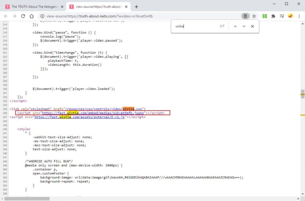305x201 pixels.
Task: Close the view-source tab
Action: pyautogui.click(x=126, y=6)
